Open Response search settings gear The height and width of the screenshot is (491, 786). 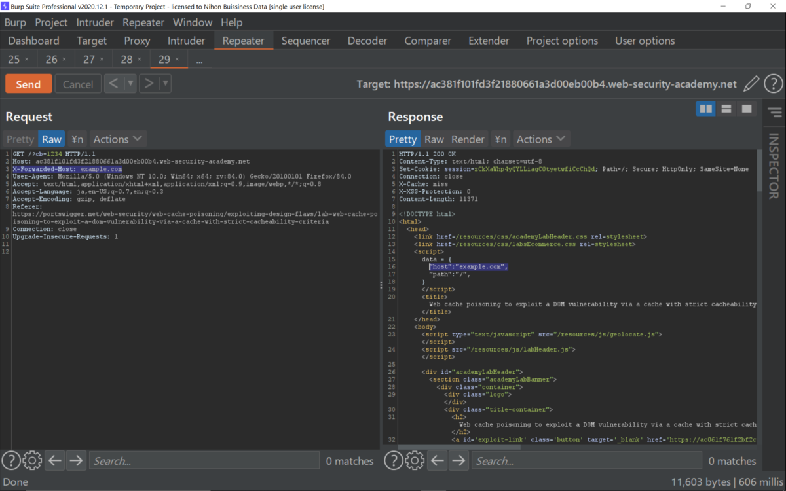(x=415, y=461)
